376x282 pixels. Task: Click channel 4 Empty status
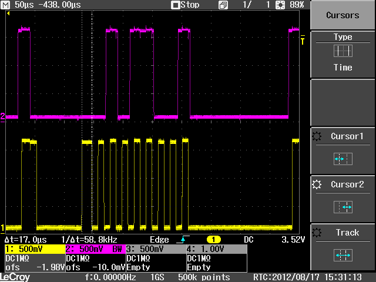199,267
